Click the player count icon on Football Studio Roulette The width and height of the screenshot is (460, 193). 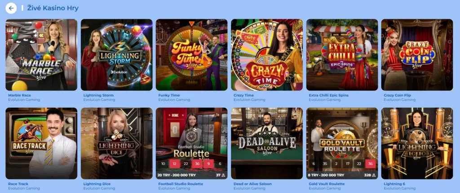[223, 175]
